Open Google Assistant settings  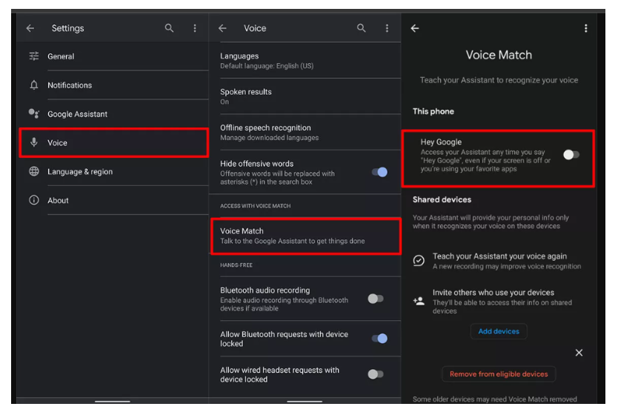coord(113,114)
